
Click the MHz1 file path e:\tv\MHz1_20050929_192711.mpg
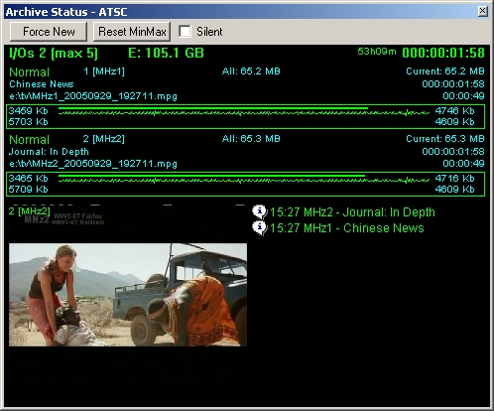(93, 96)
